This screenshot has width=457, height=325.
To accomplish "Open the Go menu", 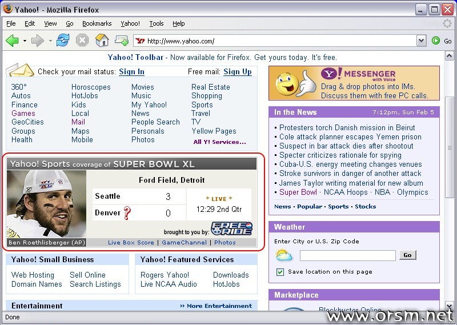I will click(69, 23).
